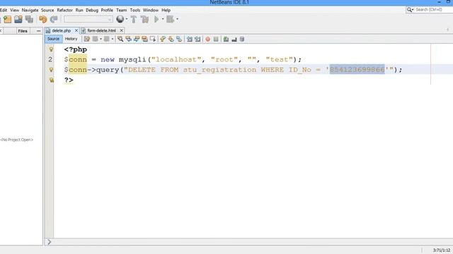Click the "localhost" string in code
This screenshot has height=254, width=453.
pos(176,59)
